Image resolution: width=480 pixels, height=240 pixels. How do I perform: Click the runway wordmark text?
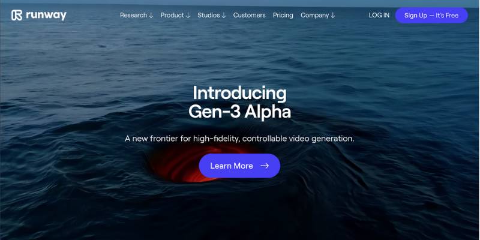click(x=46, y=16)
